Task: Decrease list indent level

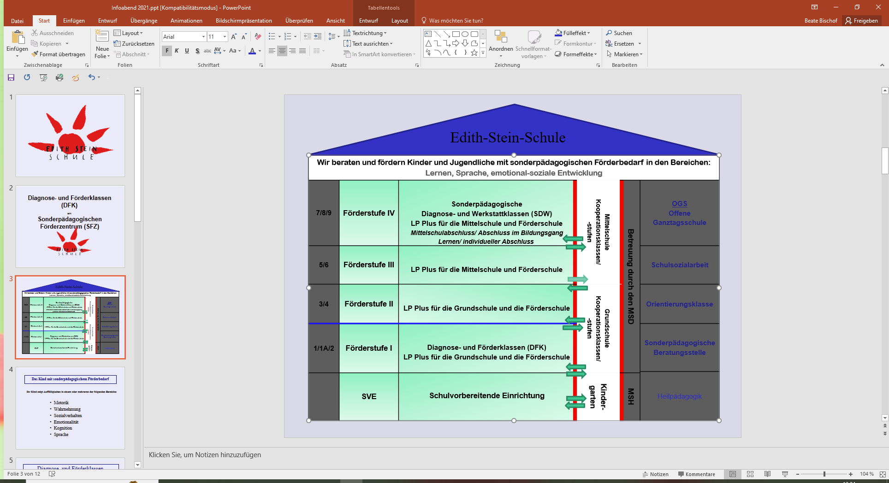Action: coord(308,36)
